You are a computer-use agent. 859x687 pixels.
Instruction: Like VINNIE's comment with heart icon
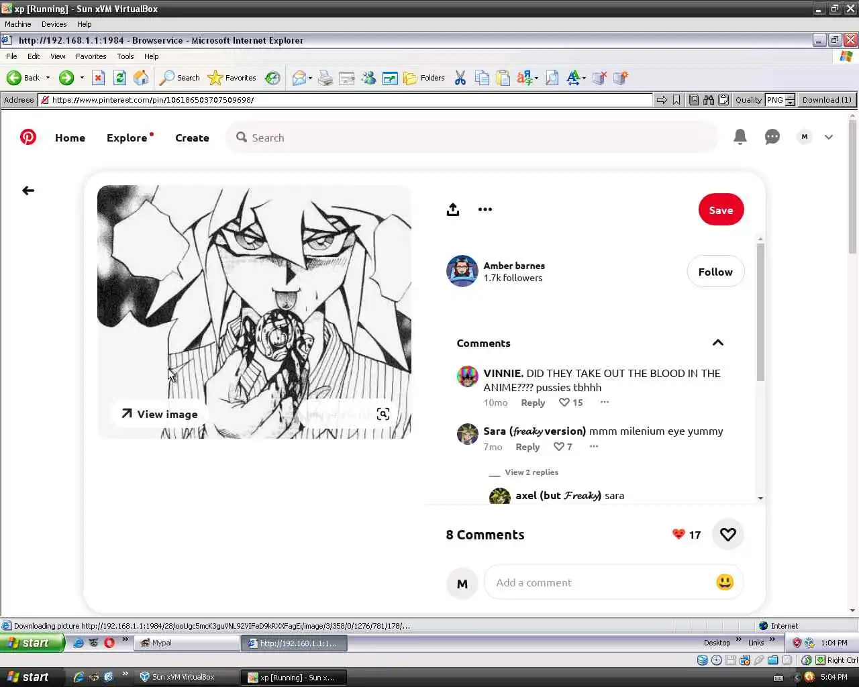(x=564, y=403)
